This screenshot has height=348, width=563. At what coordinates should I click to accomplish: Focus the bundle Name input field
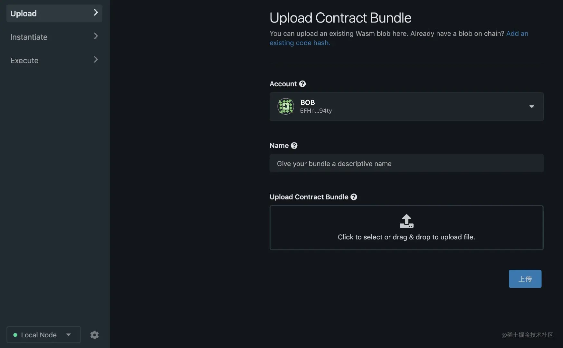tap(406, 163)
